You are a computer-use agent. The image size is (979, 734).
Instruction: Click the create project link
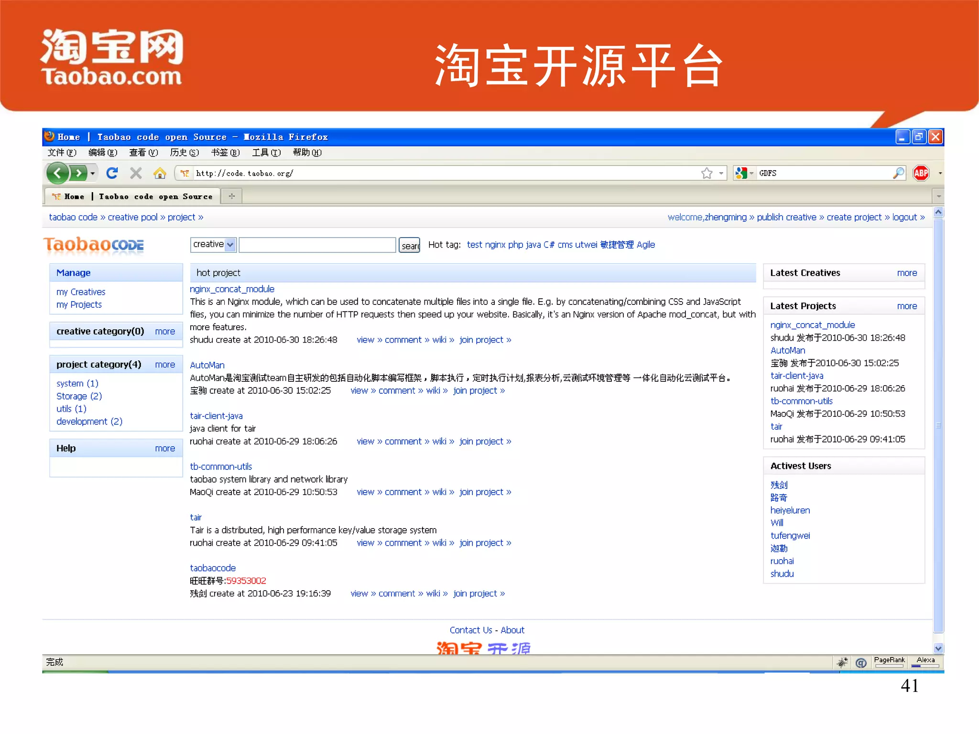(854, 217)
